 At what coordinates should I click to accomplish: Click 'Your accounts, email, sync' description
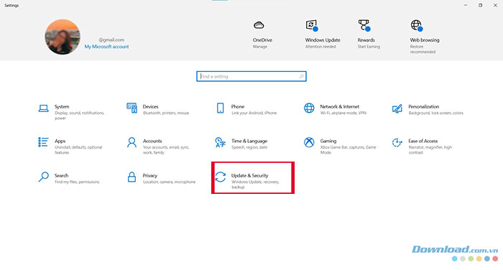166,150
